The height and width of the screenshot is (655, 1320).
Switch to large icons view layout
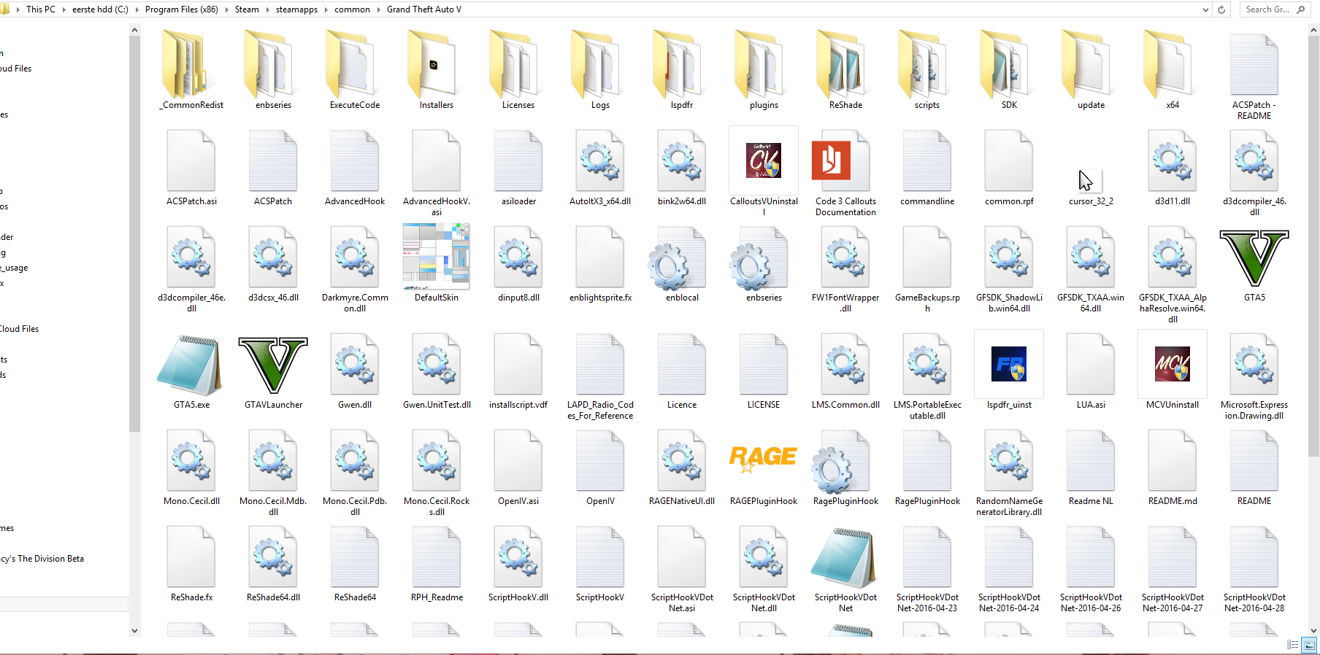1309,645
